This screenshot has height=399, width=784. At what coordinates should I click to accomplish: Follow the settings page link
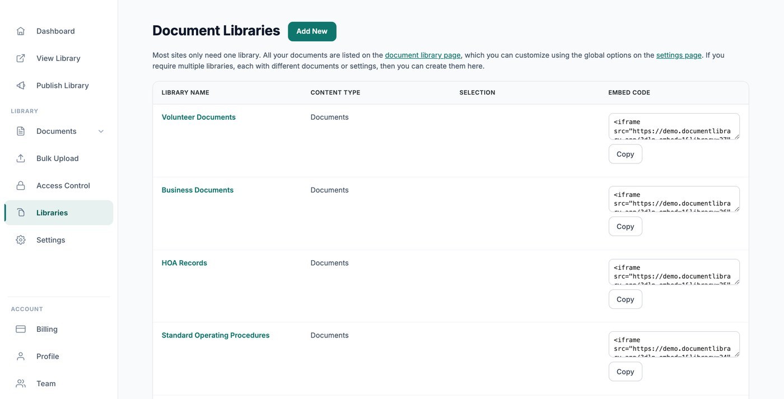pyautogui.click(x=679, y=55)
